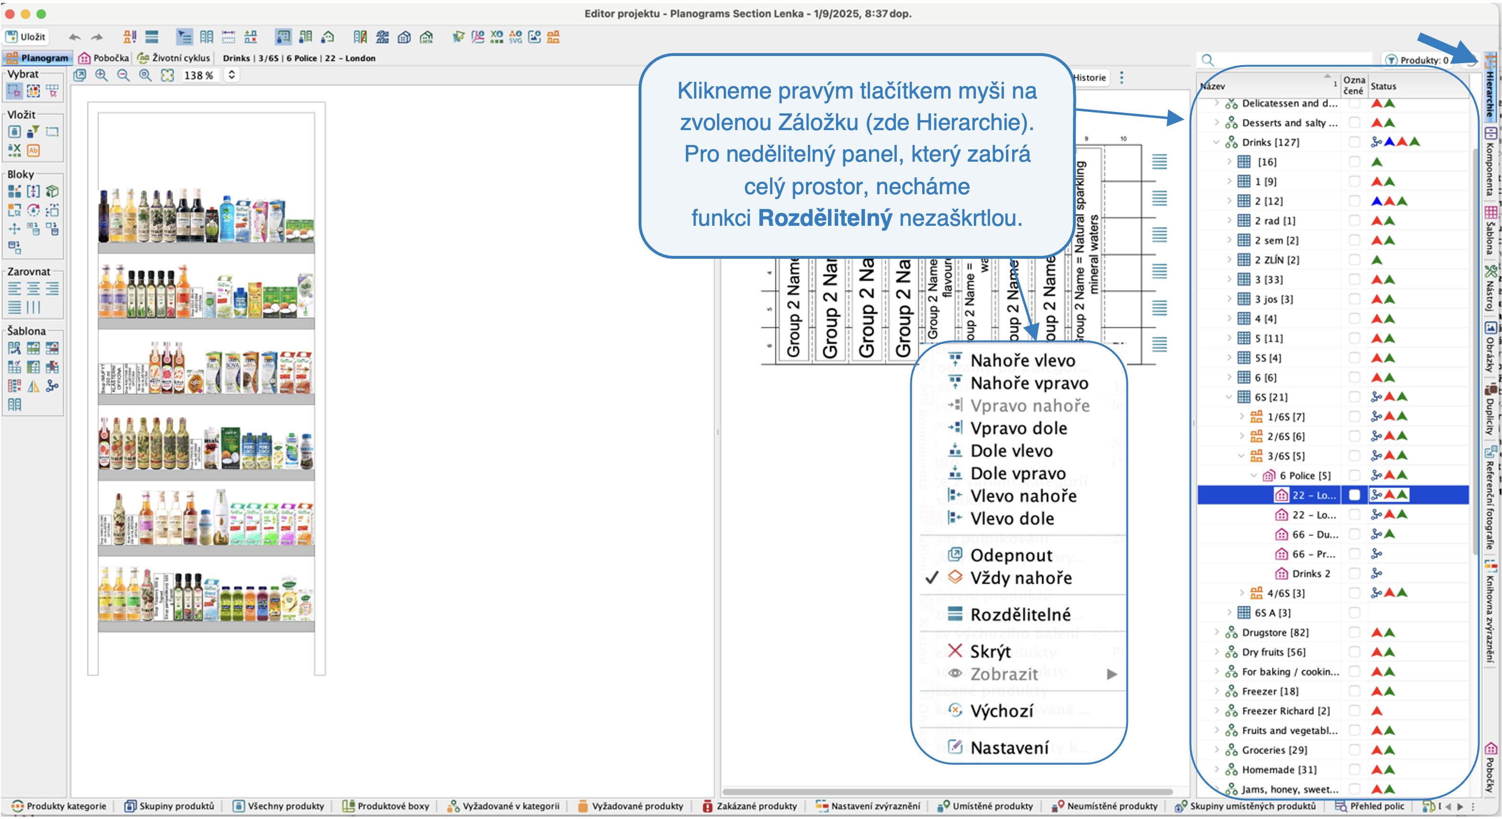Tick the checkbox for Drinks 2 row
This screenshot has width=1502, height=819.
pyautogui.click(x=1355, y=574)
